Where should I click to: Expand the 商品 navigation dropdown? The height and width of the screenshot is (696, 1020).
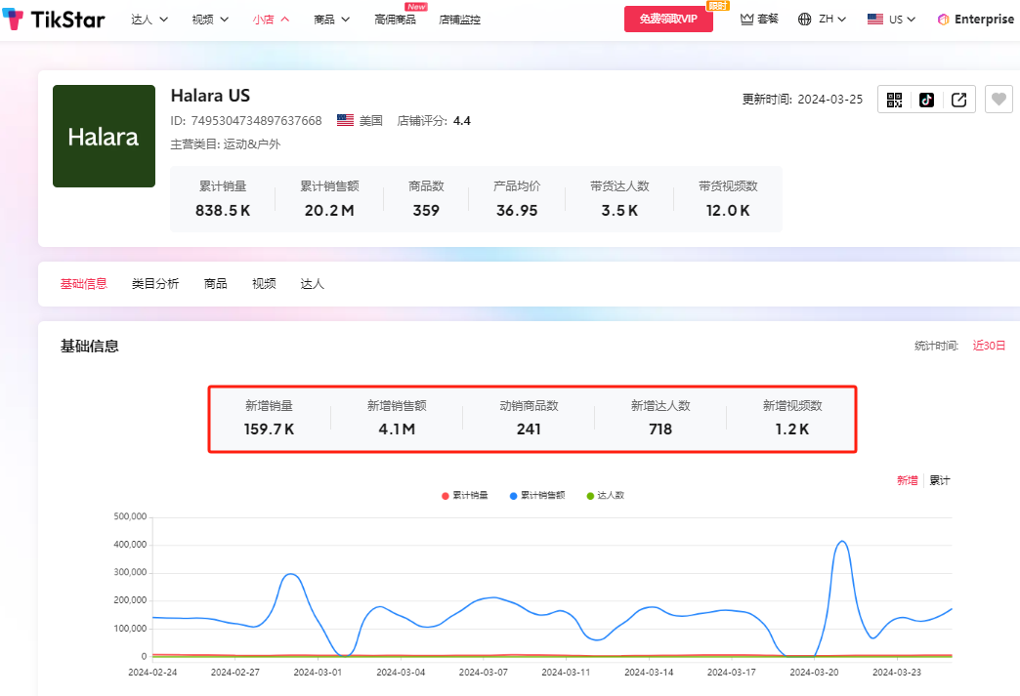coord(331,20)
